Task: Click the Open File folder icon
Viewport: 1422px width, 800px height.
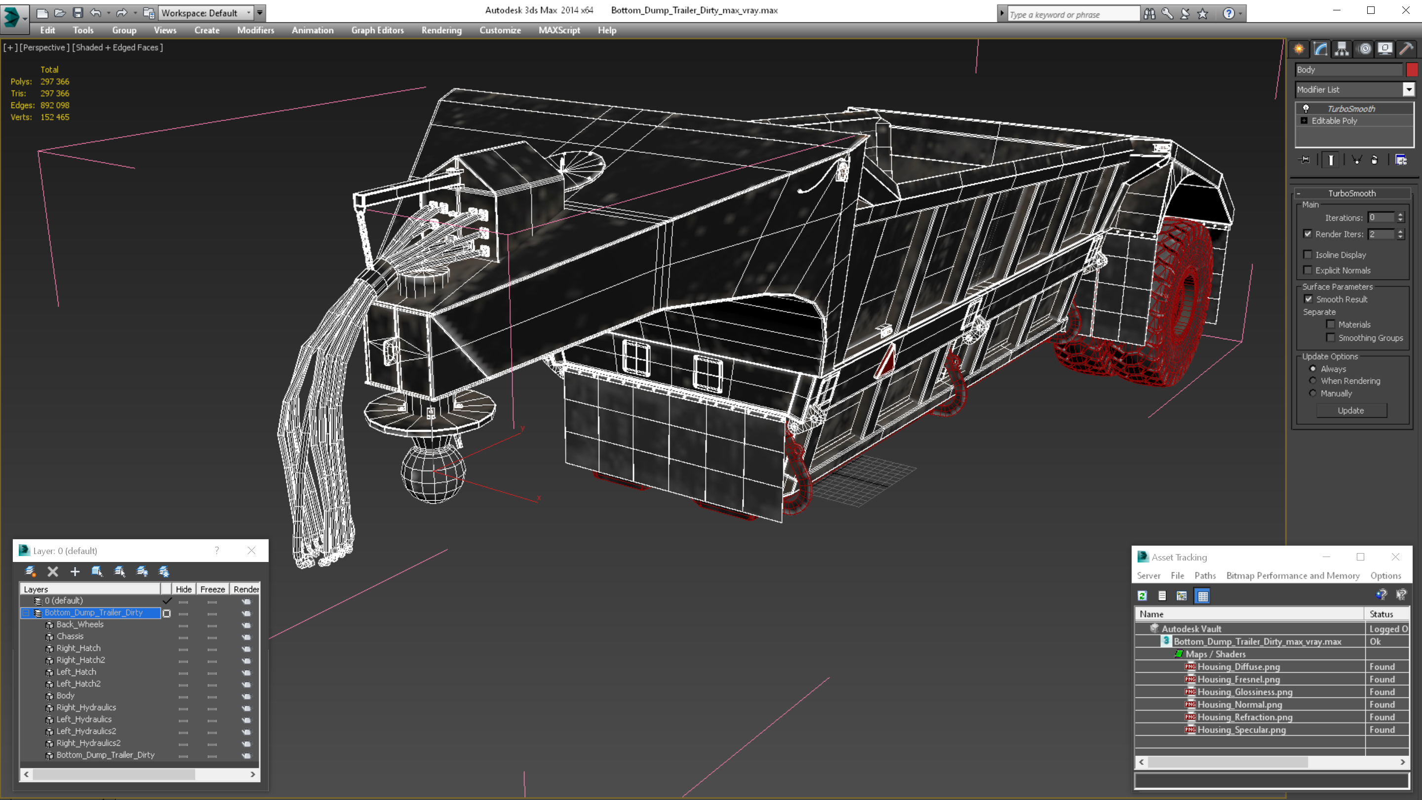Action: click(x=60, y=13)
